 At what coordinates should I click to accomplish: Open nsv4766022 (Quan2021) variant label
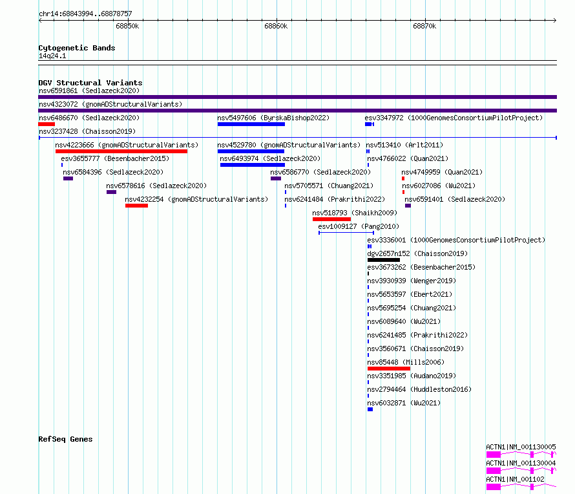tap(408, 158)
